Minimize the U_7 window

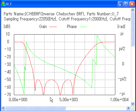[x=120, y=4]
